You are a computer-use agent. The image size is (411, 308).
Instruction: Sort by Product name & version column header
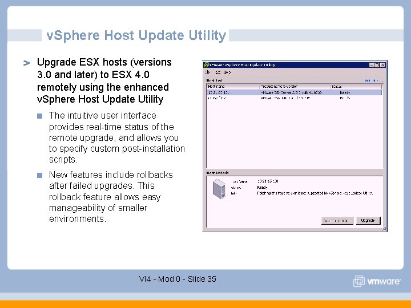[x=295, y=86]
